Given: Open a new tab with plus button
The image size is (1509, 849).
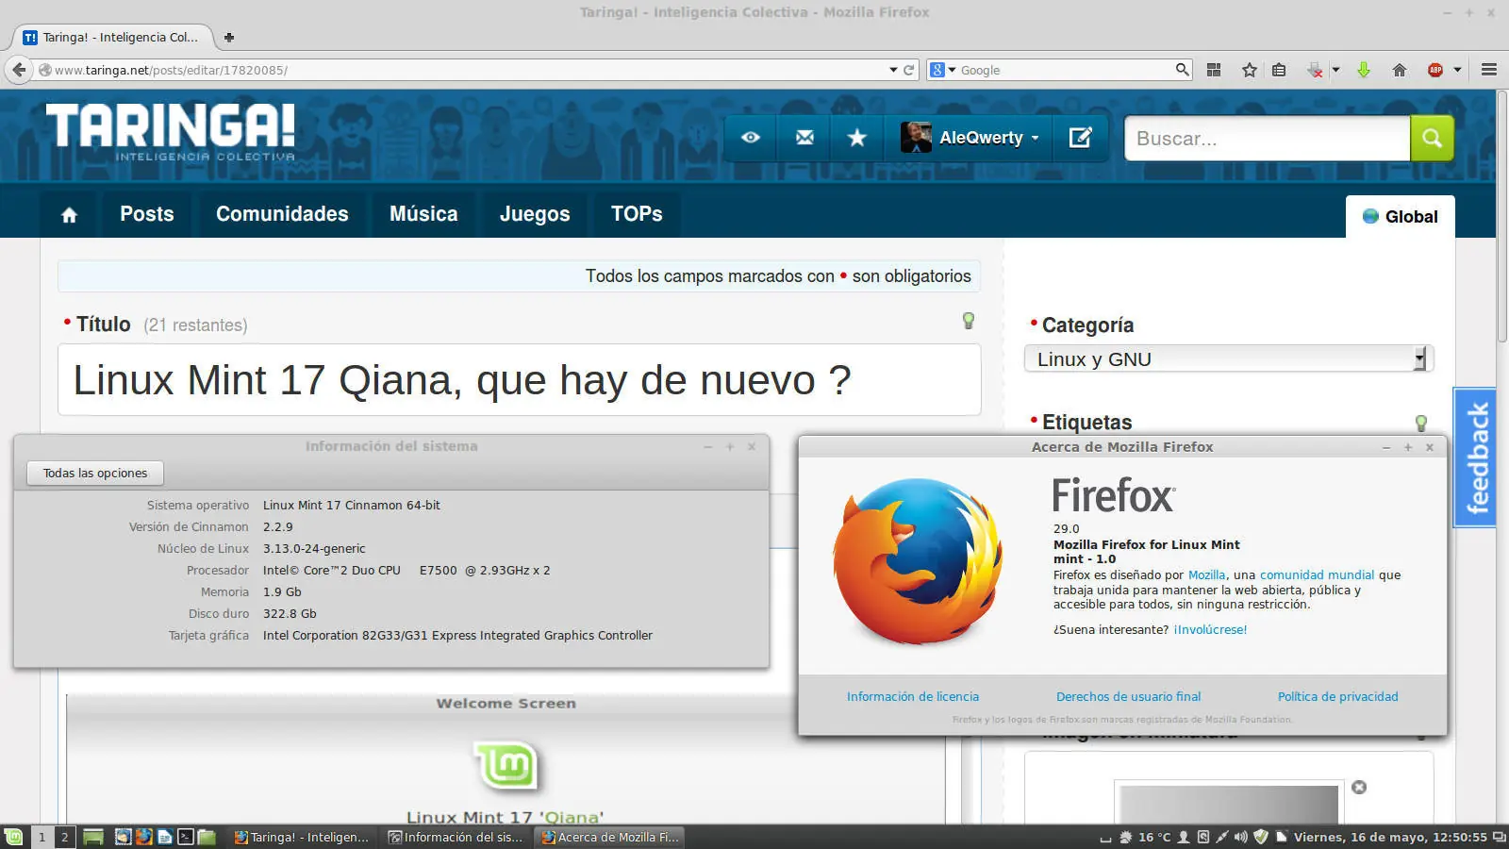Looking at the screenshot, I should click(228, 38).
